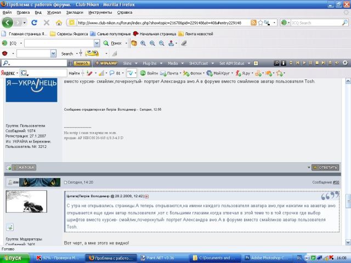Open bookmark Сервисы Яндекса
The image size is (351, 263).
tap(69, 34)
